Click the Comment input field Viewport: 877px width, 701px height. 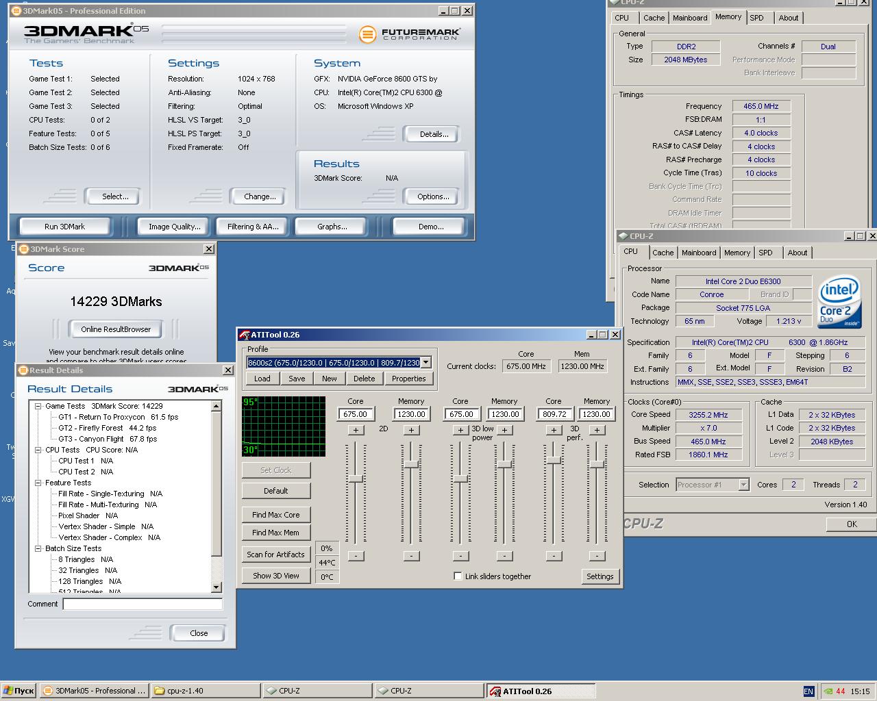coord(143,604)
